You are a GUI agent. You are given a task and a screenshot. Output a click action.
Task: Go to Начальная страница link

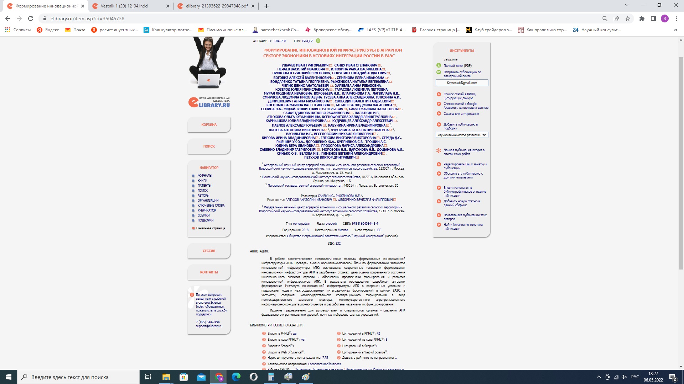point(211,228)
